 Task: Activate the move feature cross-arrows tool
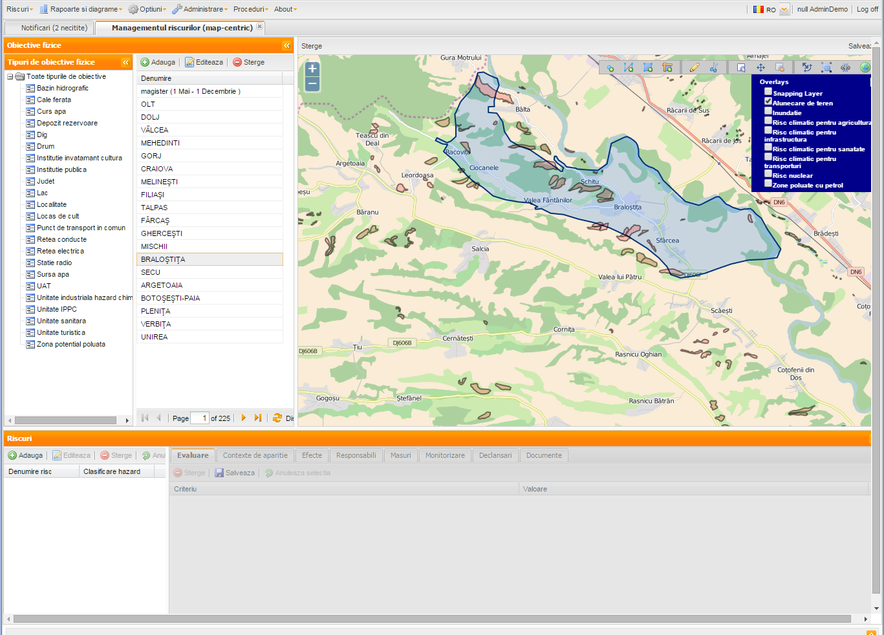point(760,67)
